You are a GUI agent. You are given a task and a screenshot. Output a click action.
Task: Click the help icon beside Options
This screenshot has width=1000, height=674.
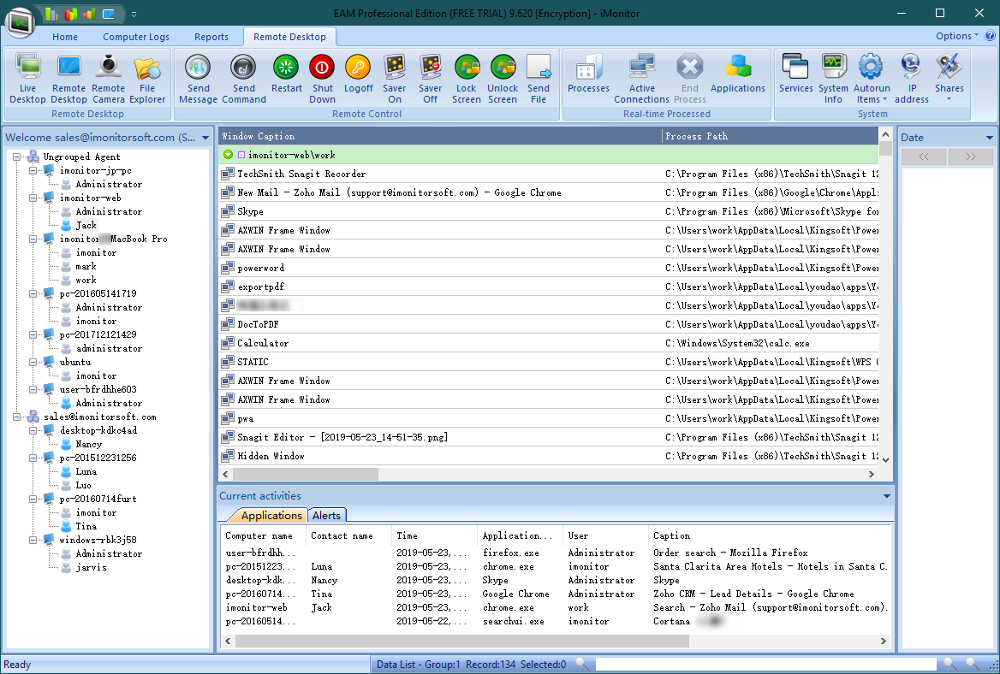[990, 36]
